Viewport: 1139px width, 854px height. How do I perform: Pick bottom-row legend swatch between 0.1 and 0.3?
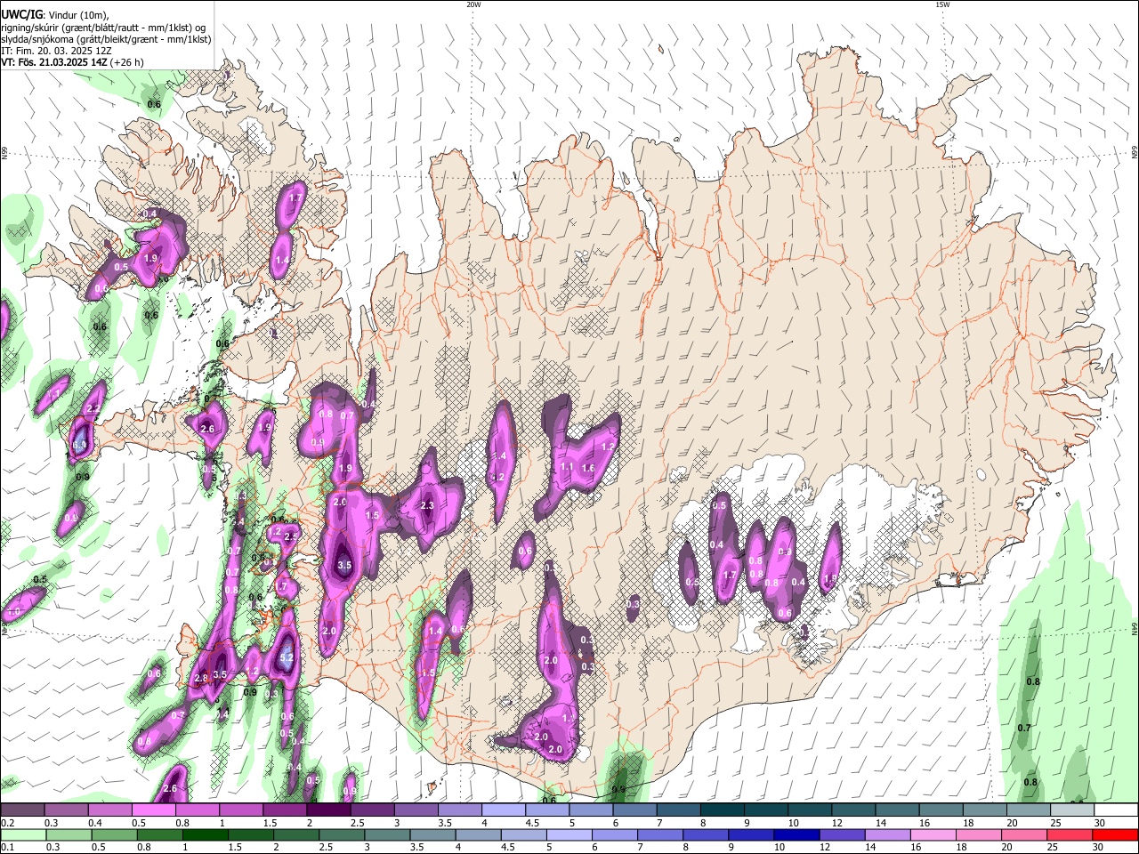click(22, 834)
